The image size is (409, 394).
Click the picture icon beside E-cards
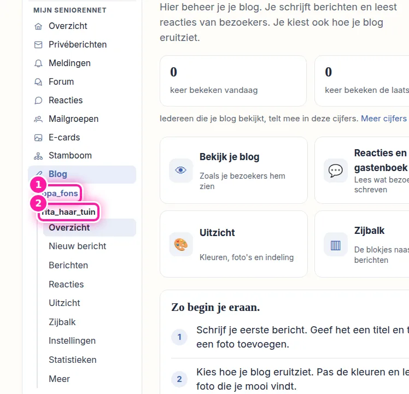pos(38,137)
